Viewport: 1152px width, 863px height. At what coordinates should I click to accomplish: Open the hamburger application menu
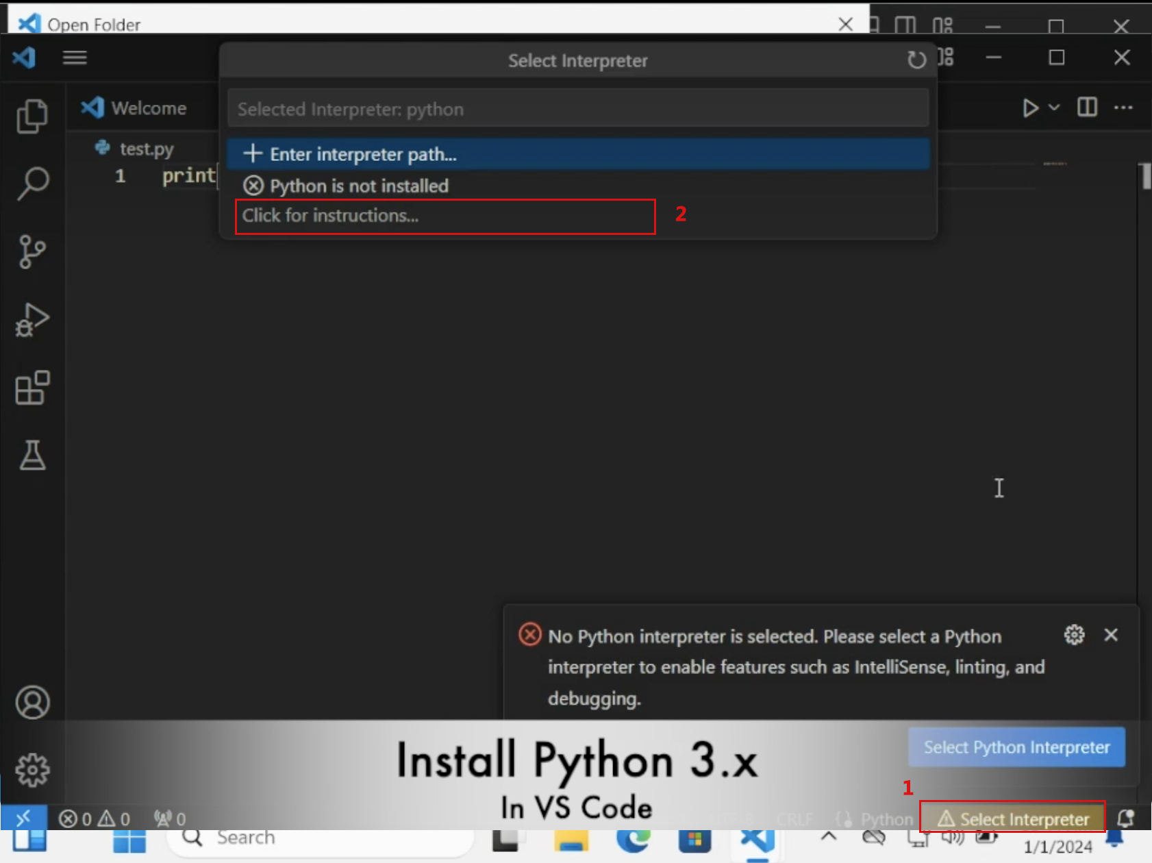tap(75, 58)
